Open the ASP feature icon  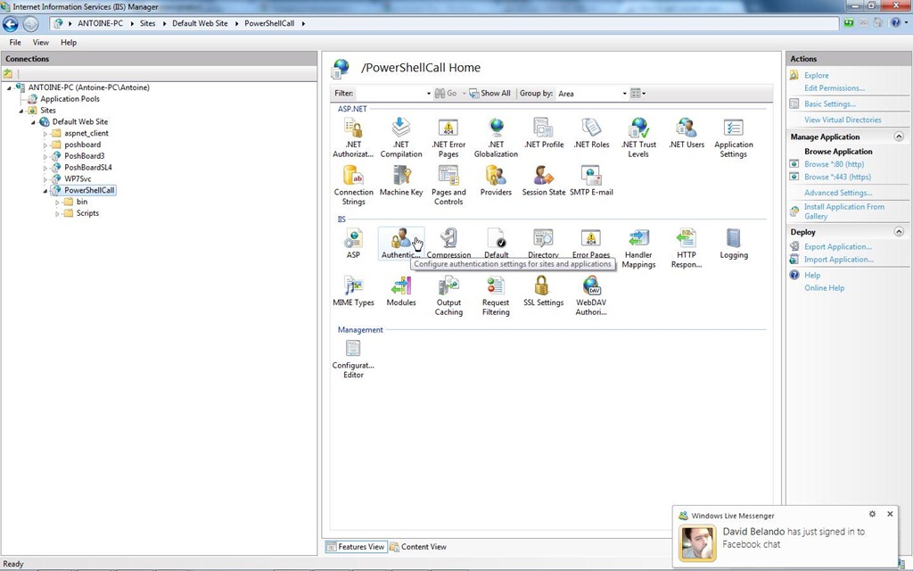[353, 244]
